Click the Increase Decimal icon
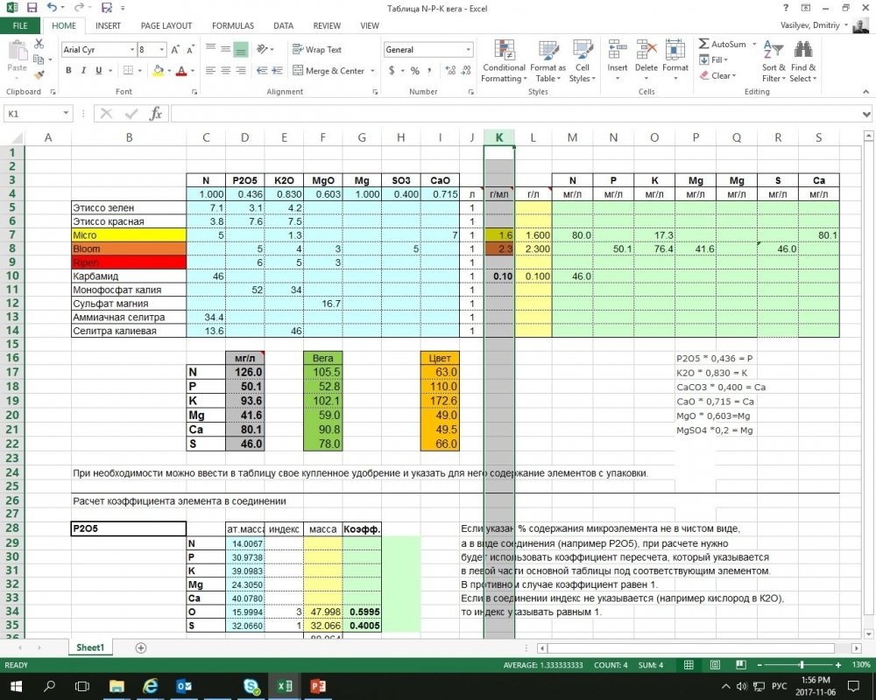 450,71
